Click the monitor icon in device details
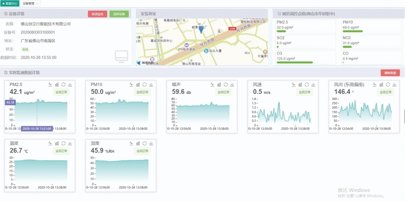This screenshot has height=202, width=405. tap(121, 57)
